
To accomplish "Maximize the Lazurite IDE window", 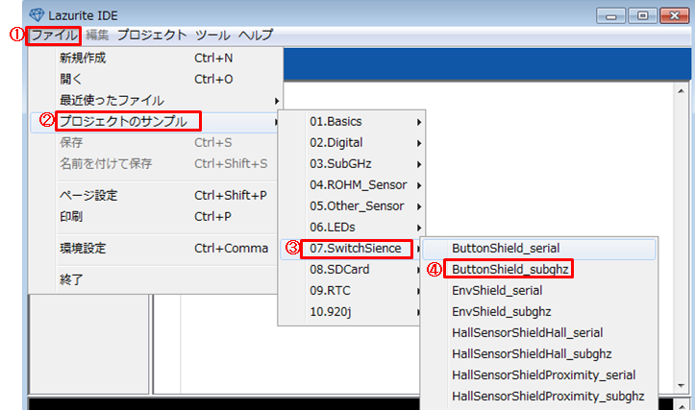I will [x=642, y=16].
